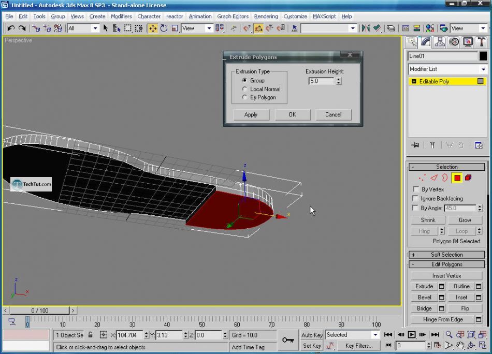This screenshot has height=354, width=492.
Task: Switch to the Motion panel tab
Action: click(454, 42)
